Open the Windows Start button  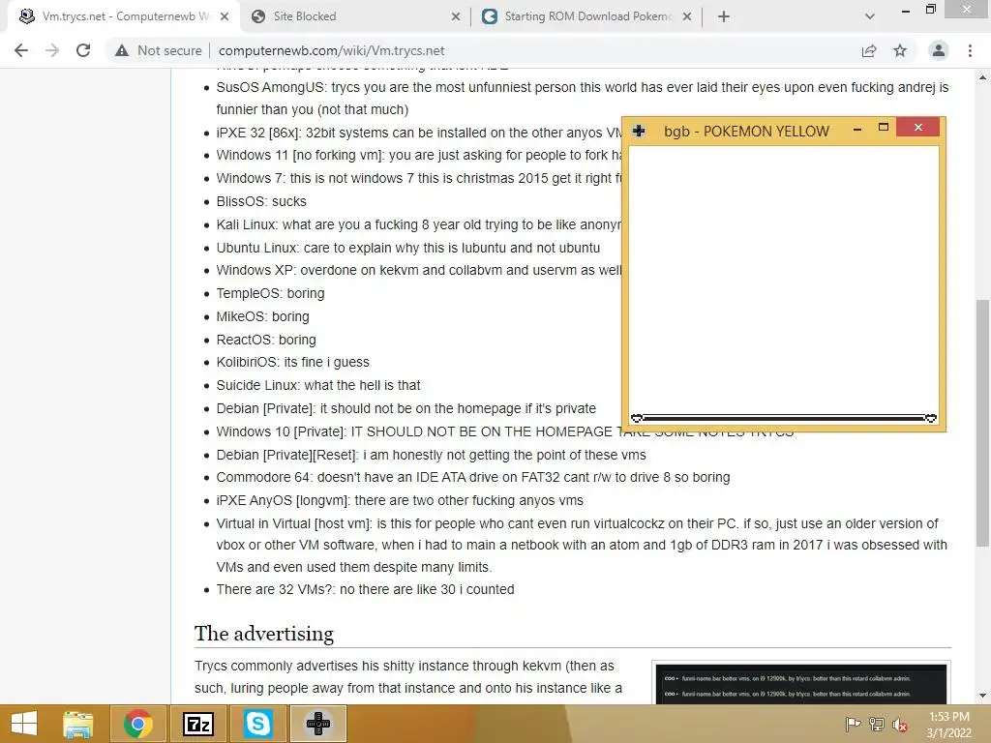(x=24, y=724)
